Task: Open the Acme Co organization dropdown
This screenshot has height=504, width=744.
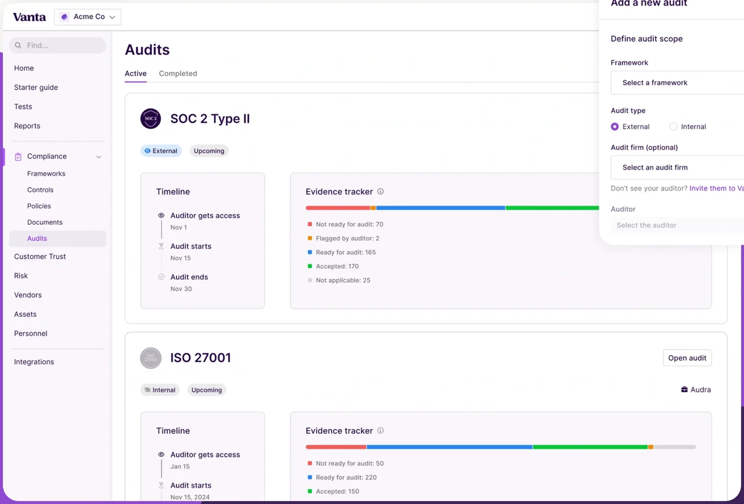Action: tap(88, 17)
